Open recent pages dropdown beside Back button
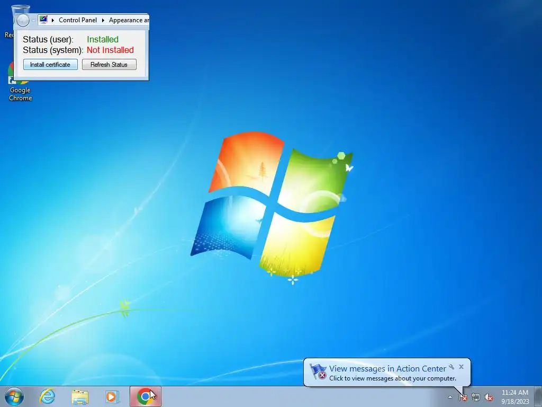The image size is (542, 407). 33,20
